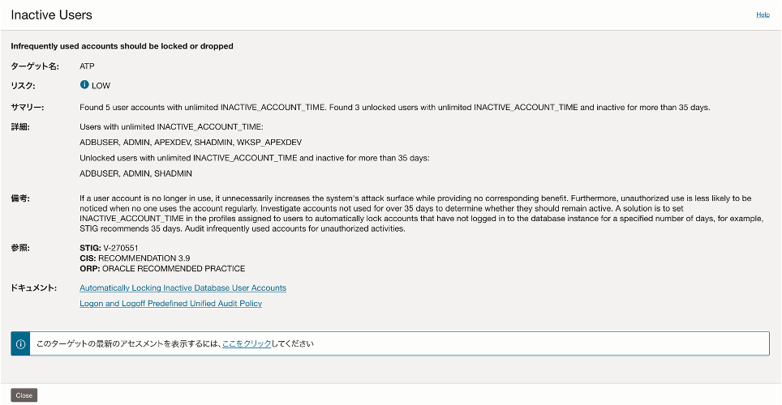The image size is (782, 405).
Task: Click the Inactive Users dialog title
Action: [x=51, y=15]
